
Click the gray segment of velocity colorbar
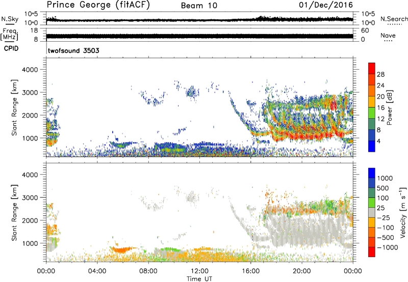click(372, 213)
